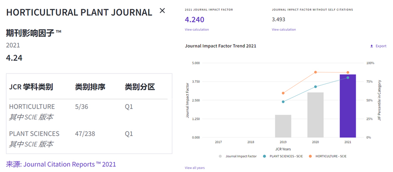Click the HORTICULTURAL PLANT JOURNAL title

click(x=79, y=12)
